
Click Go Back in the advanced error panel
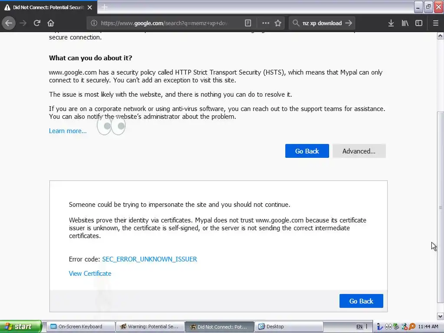point(361,301)
